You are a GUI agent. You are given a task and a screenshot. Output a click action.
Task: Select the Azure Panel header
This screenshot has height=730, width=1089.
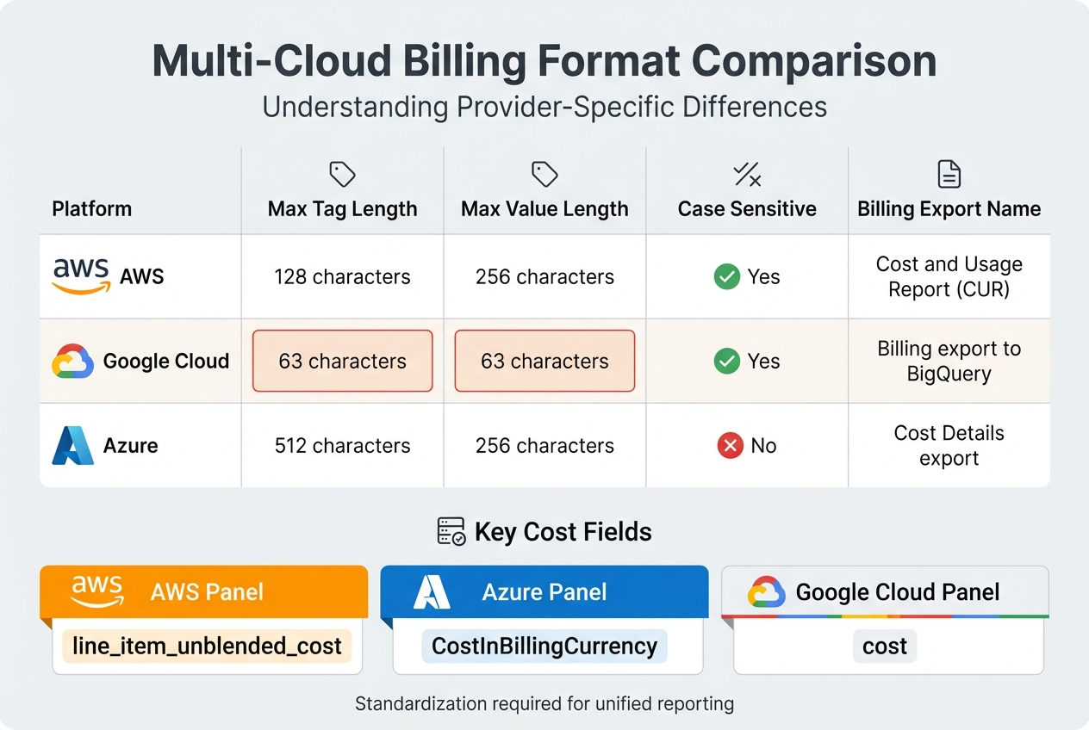coord(544,591)
